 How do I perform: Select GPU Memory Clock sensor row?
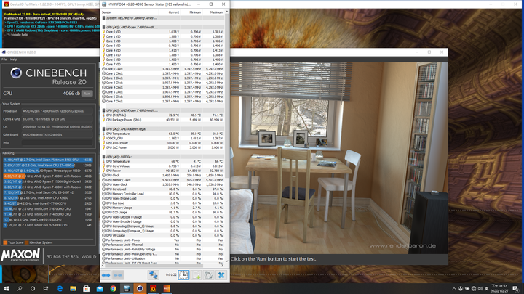coord(163,180)
